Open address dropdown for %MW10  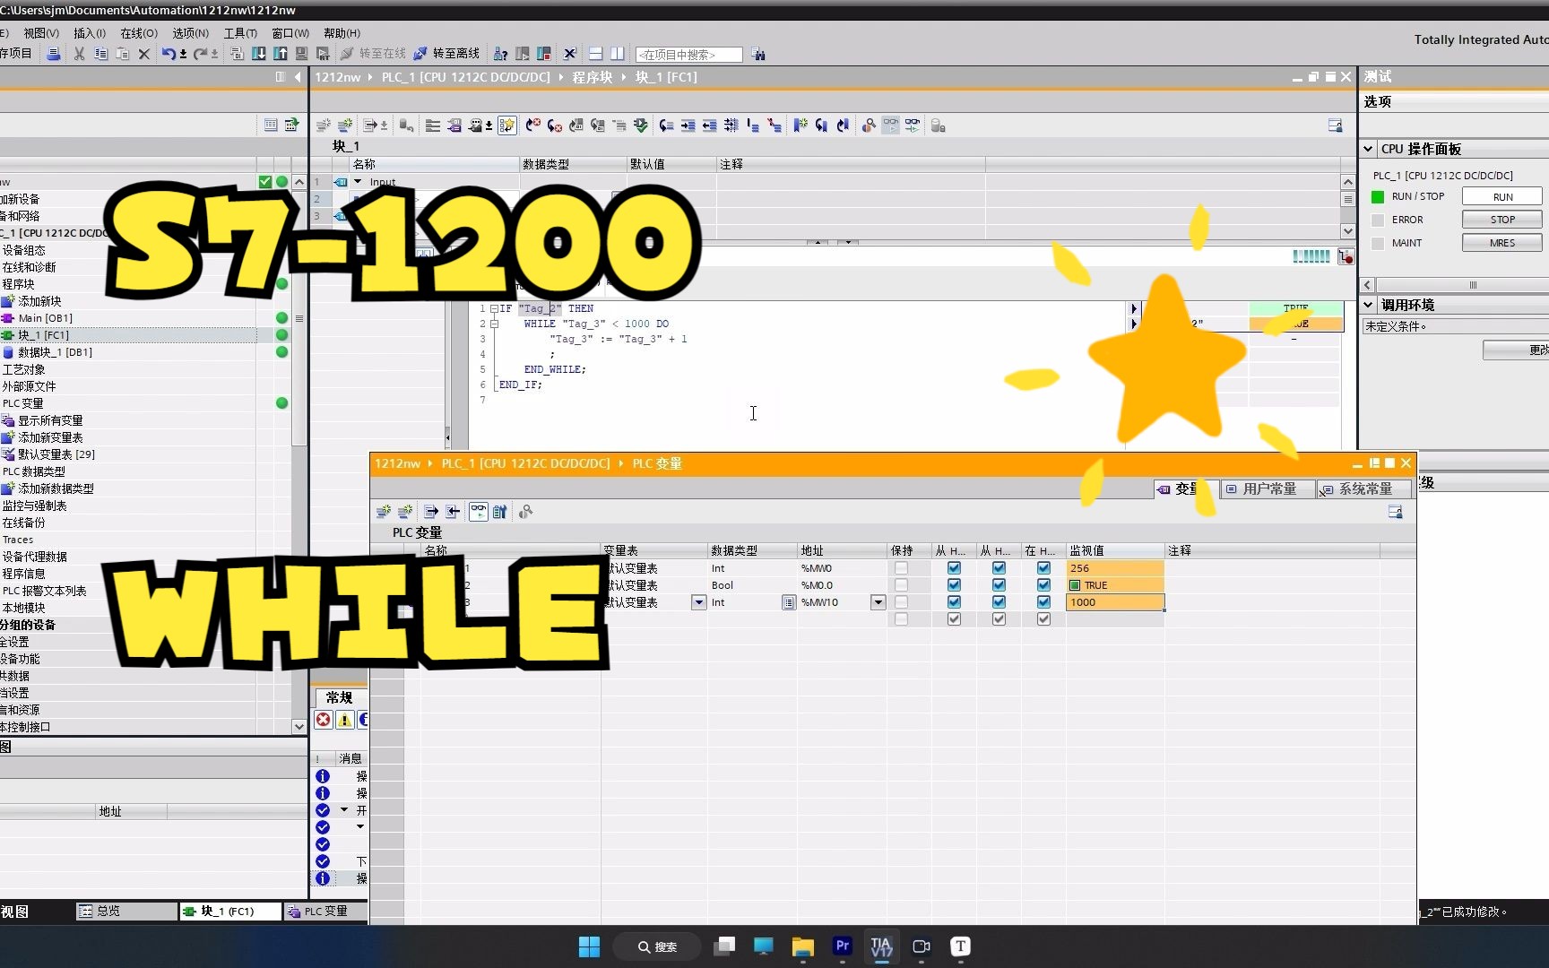pyautogui.click(x=878, y=602)
